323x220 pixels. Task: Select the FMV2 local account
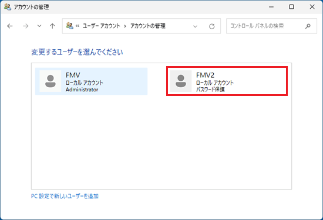coord(227,81)
